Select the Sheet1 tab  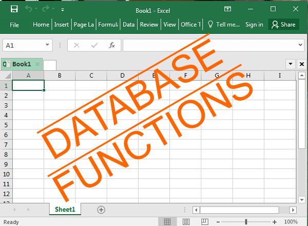coord(65,210)
